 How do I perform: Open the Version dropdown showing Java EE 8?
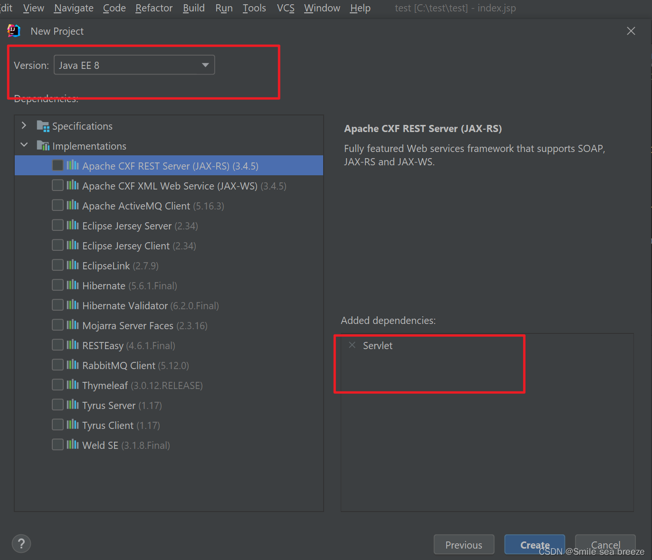tap(134, 65)
